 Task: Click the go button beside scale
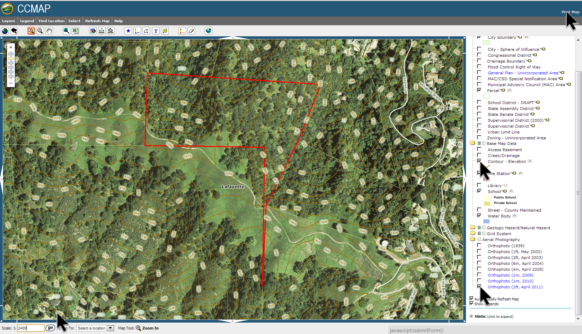coord(50,328)
